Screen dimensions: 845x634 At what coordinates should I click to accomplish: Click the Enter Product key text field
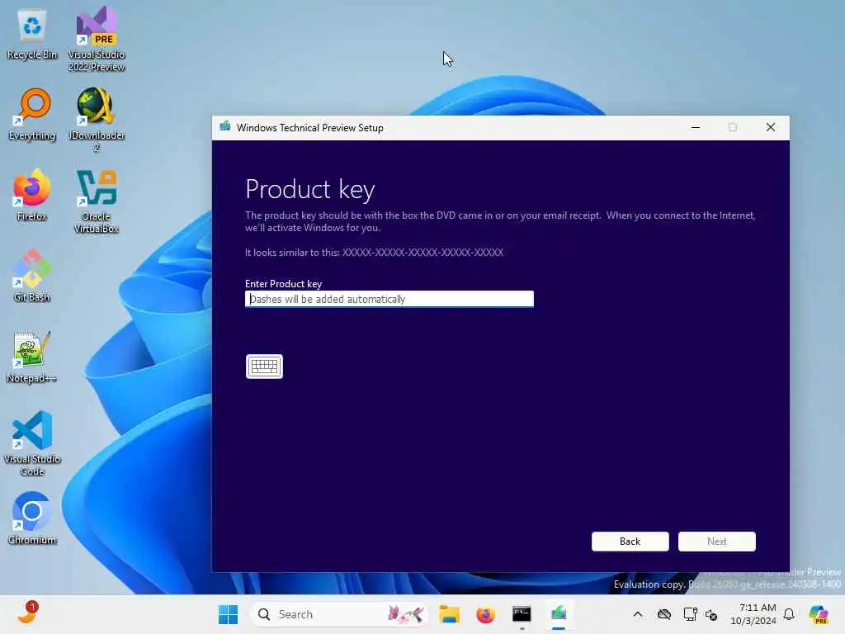coord(389,299)
